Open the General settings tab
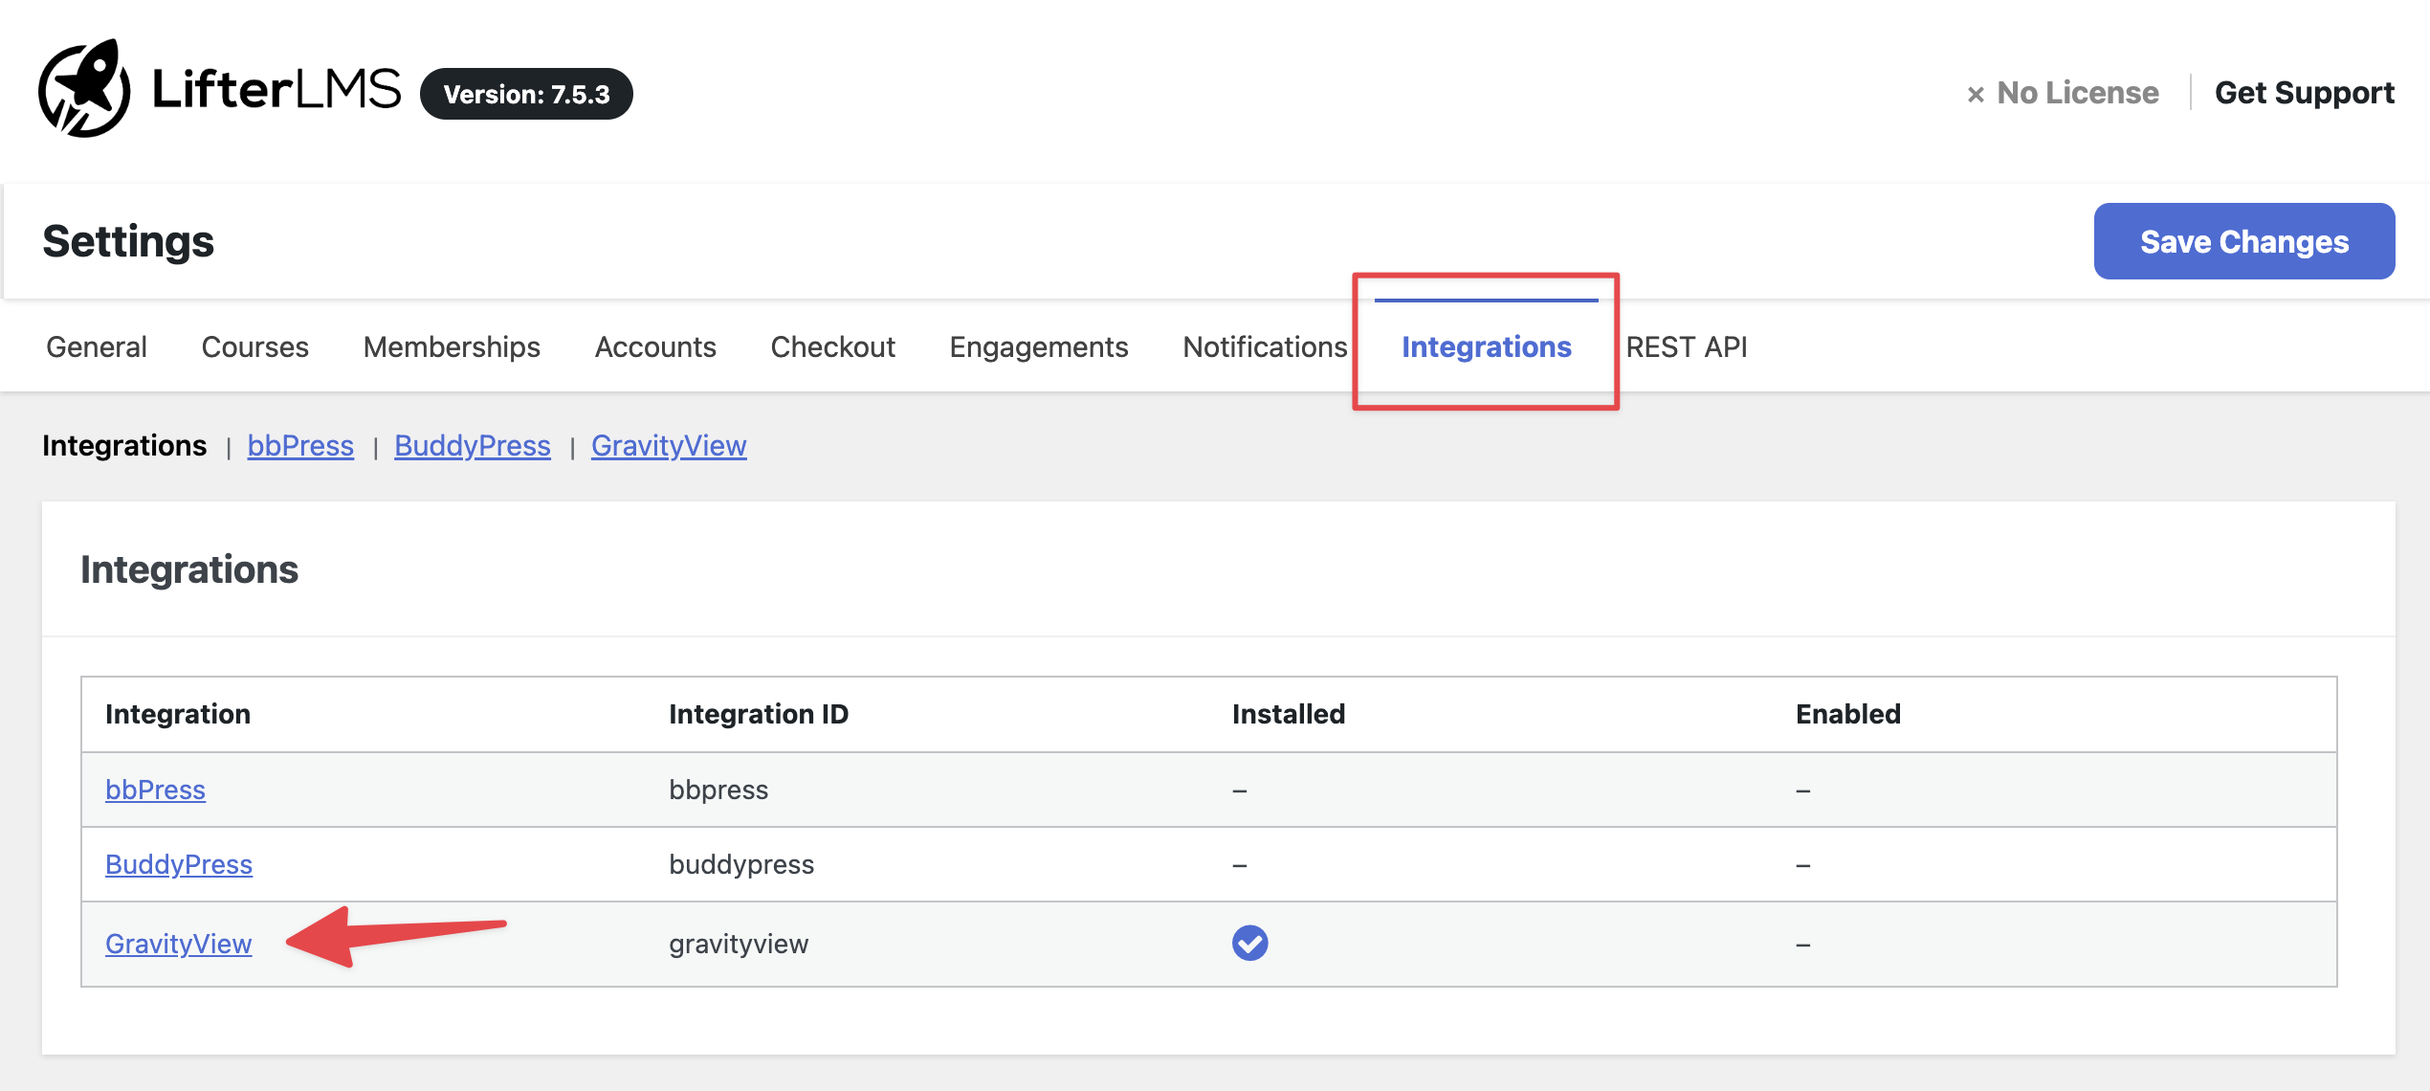 pyautogui.click(x=97, y=346)
